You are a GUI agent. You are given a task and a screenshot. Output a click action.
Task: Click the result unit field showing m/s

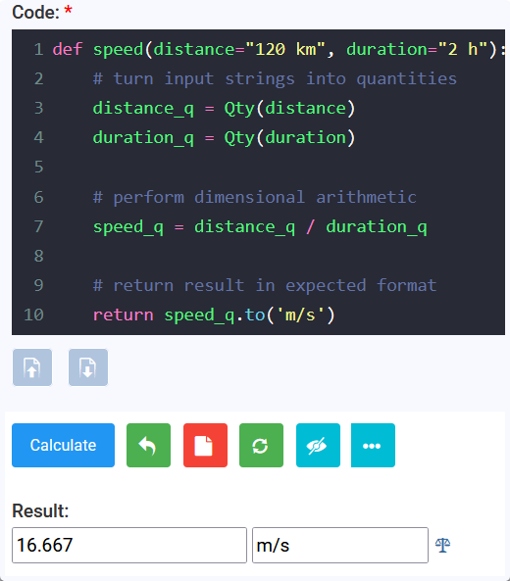tap(340, 545)
